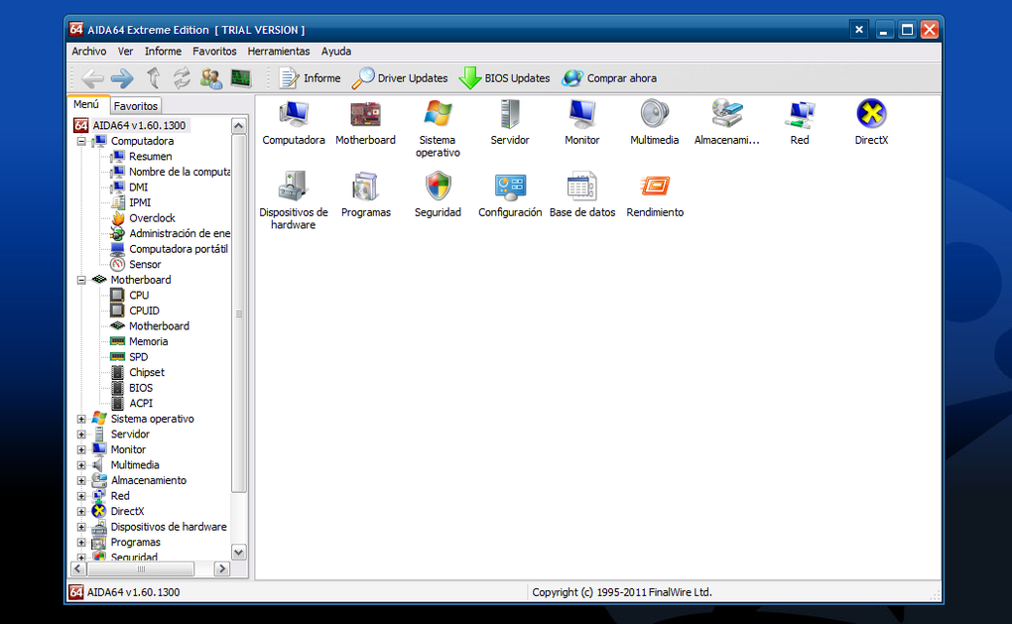This screenshot has height=624, width=1012.
Task: Select Computadora portátil in the tree
Action: pyautogui.click(x=179, y=249)
